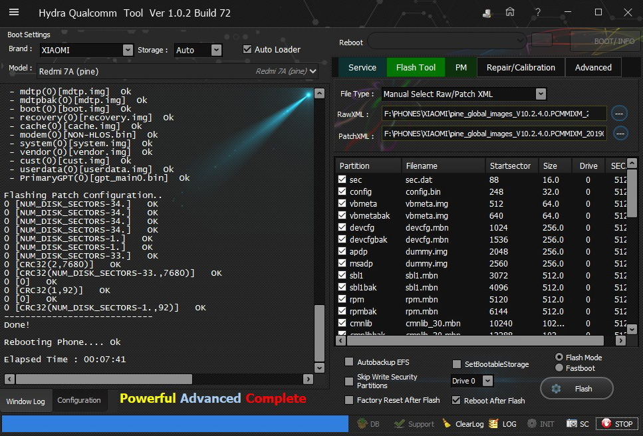
Task: Switch to the Flash Tool tab
Action: tap(416, 67)
